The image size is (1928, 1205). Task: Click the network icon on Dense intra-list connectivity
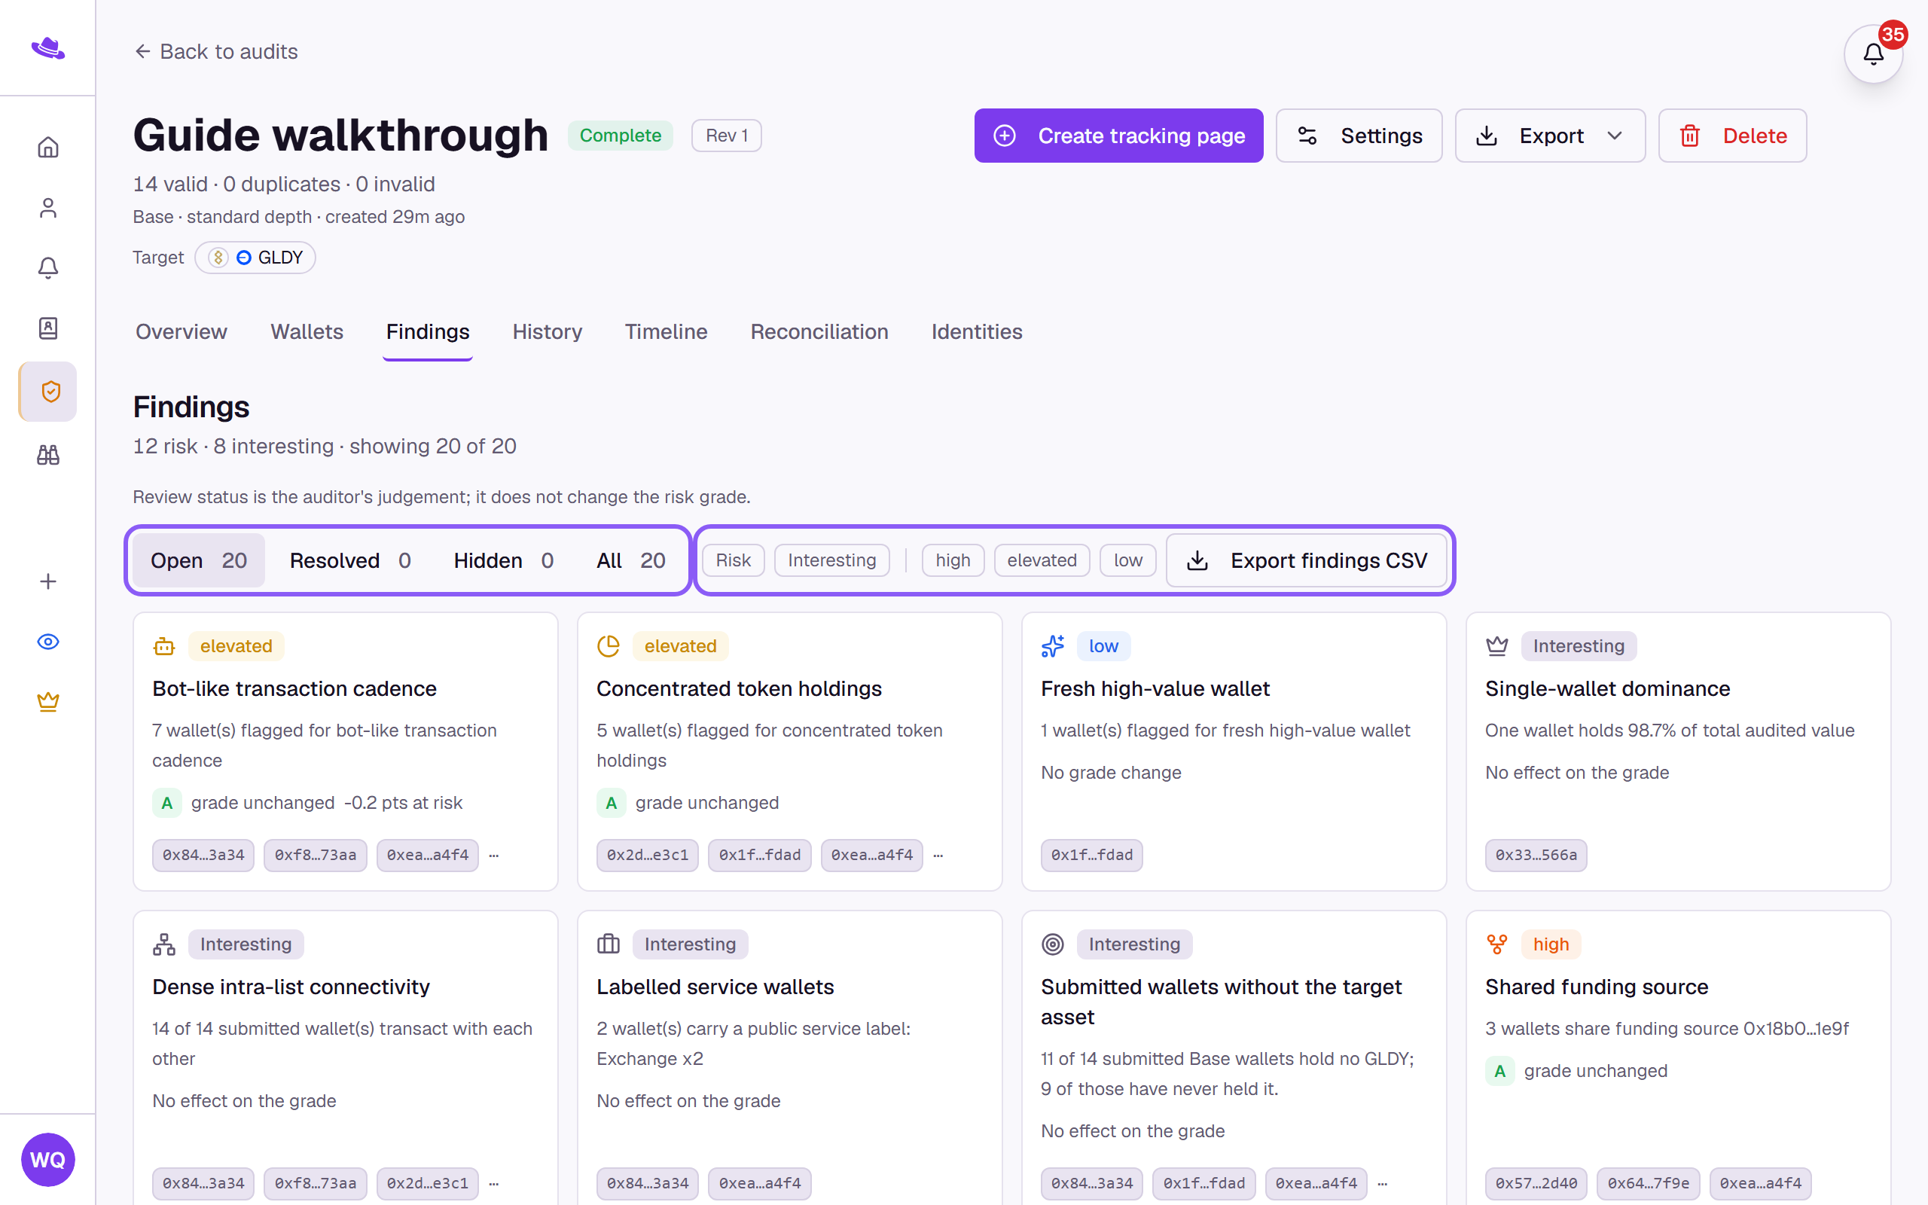(x=164, y=944)
